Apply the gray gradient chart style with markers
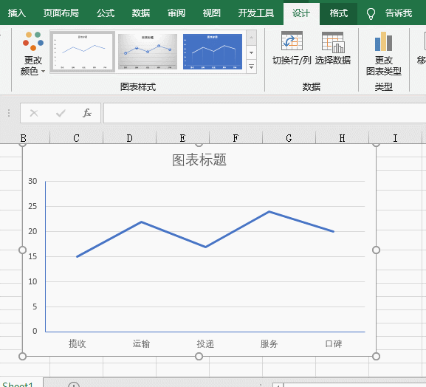This screenshot has height=387, width=426. 148,52
